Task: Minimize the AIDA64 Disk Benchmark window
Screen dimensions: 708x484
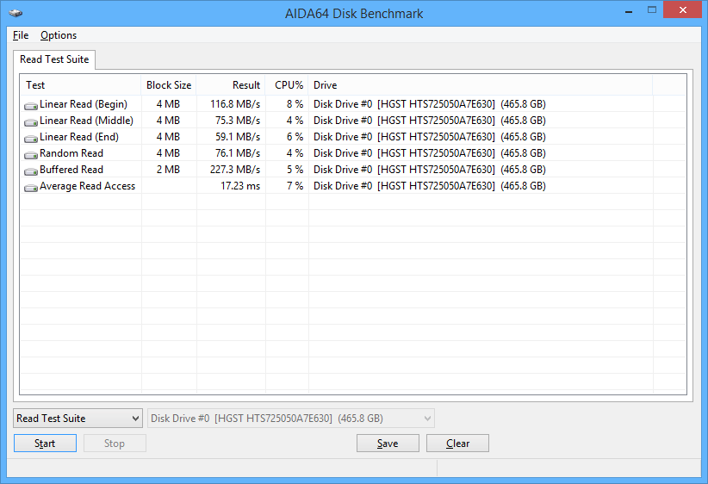Action: click(x=629, y=11)
